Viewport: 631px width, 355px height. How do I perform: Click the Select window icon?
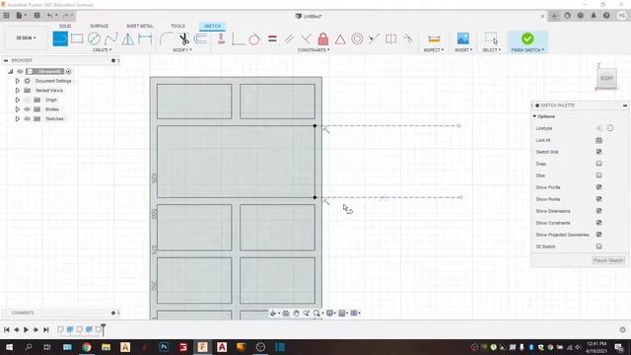point(491,38)
